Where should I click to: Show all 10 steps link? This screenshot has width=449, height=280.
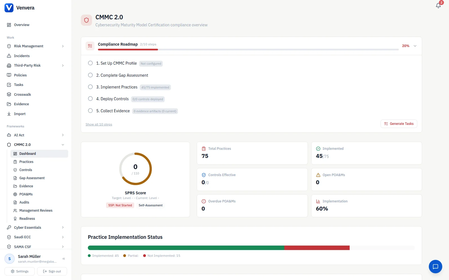coord(99,124)
